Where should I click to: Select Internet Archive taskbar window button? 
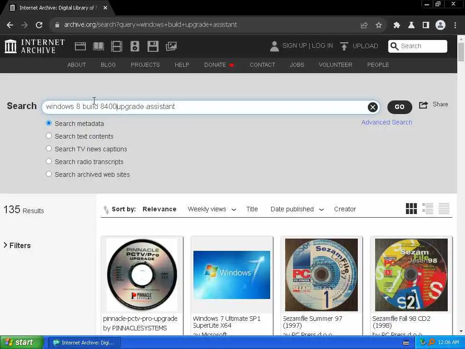point(84,343)
